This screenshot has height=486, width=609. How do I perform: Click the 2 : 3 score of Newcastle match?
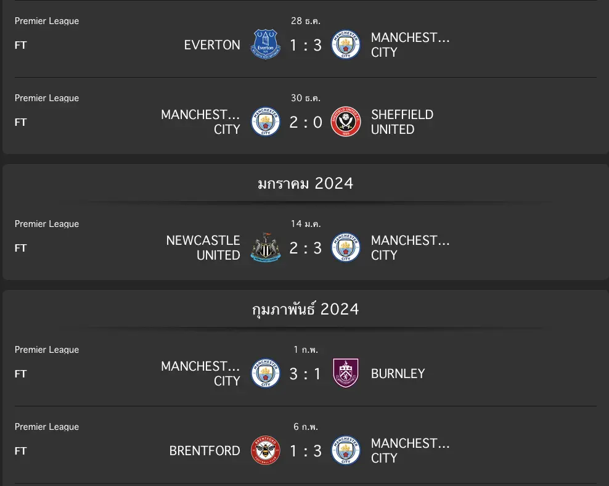[306, 248]
